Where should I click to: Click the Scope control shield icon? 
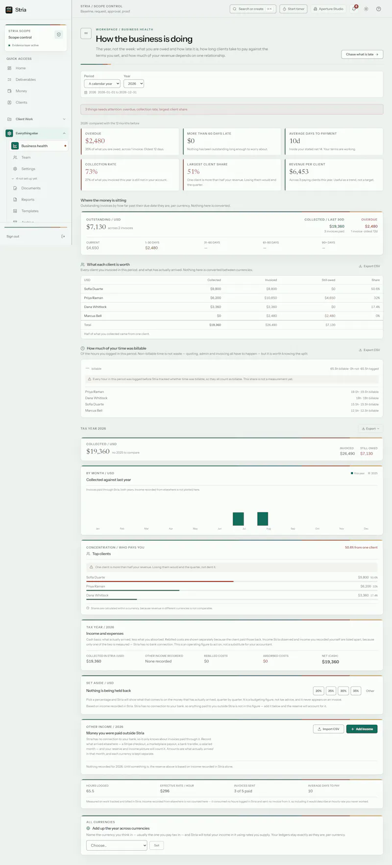(x=59, y=35)
